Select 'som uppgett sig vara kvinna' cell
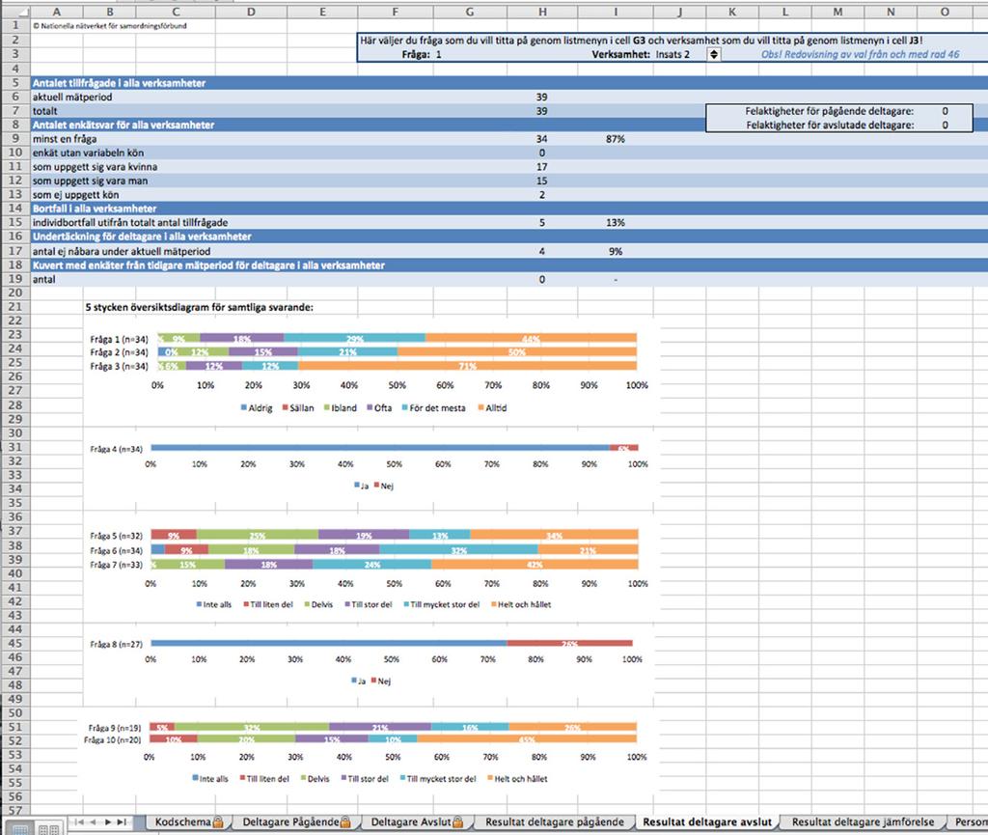 coord(96,167)
